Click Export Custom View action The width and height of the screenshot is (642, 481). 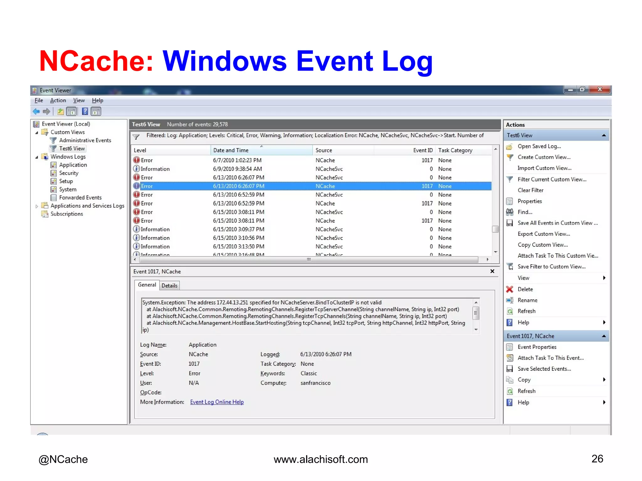coord(544,234)
